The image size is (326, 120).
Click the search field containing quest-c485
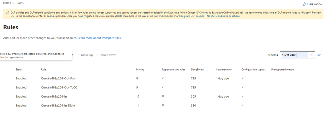pos(294,55)
